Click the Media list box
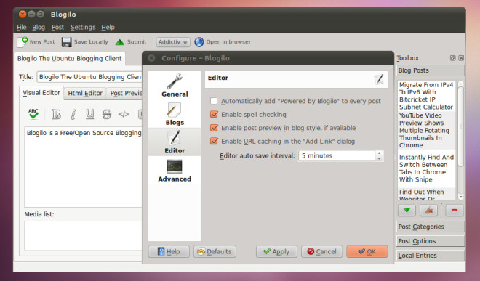The width and height of the screenshot is (480, 281). point(83,236)
